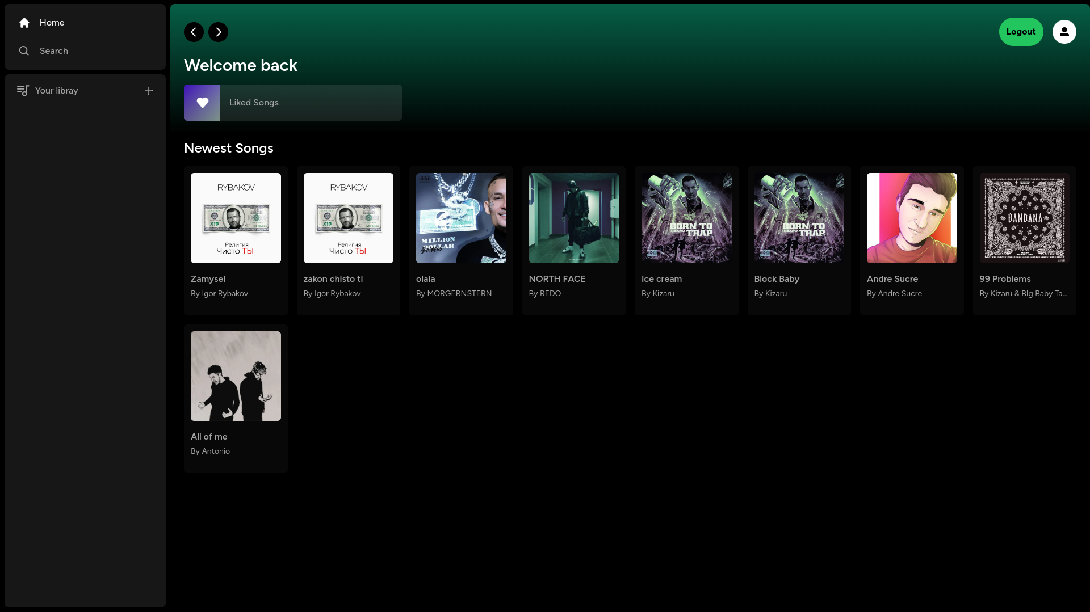1090x612 pixels.
Task: Open the user profile avatar button
Action: [1064, 32]
